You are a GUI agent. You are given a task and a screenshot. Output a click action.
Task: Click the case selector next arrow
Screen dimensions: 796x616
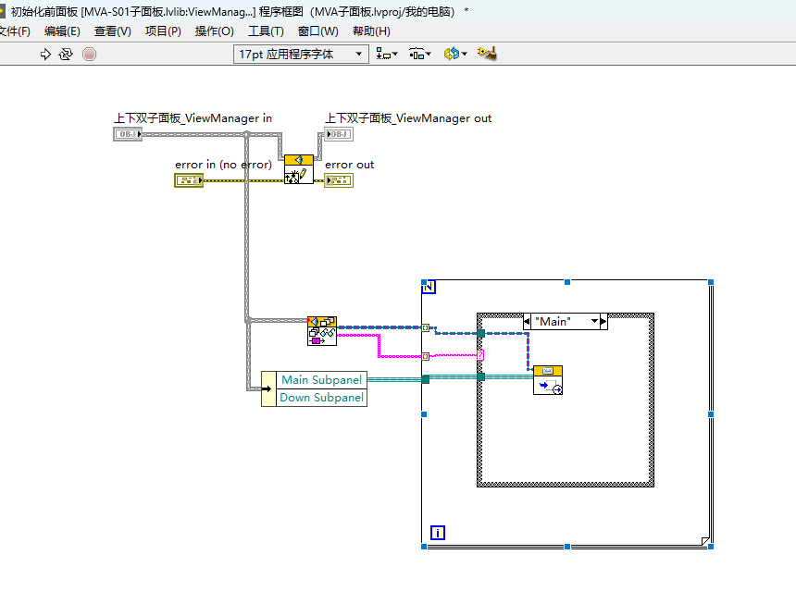(603, 322)
